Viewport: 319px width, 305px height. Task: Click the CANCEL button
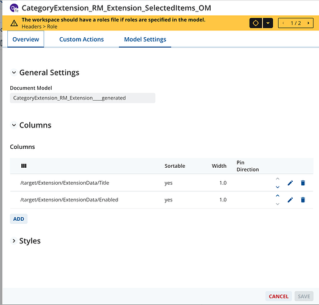click(278, 296)
